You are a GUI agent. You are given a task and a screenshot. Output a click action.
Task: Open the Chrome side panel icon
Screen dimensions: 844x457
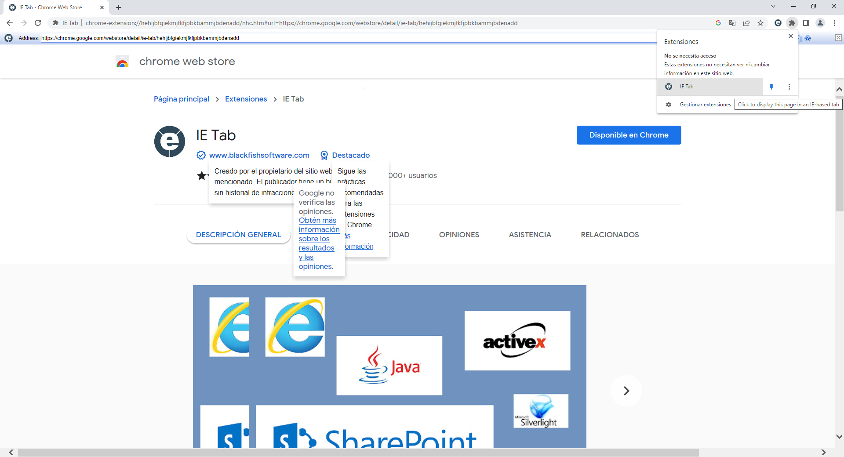tap(806, 23)
